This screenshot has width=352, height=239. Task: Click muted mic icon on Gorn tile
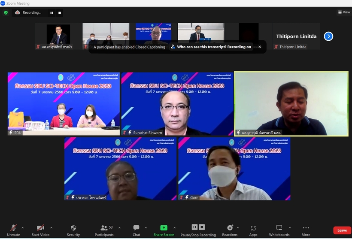[182, 197]
